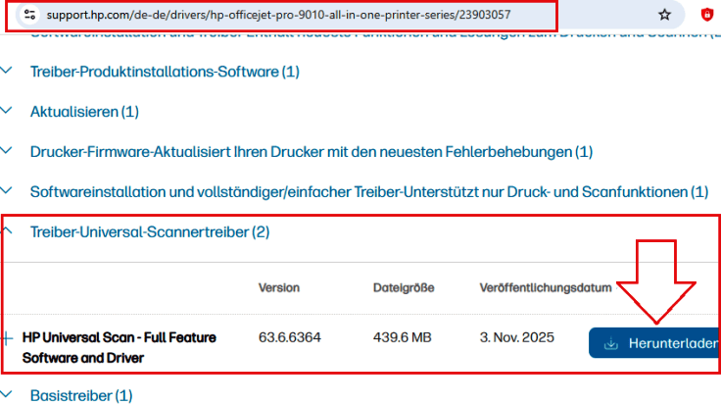Expand chevron beside Aktualisieren (1)
This screenshot has width=721, height=405.
point(7,111)
